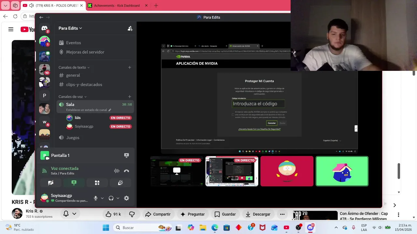Open Para Edits server dropdown menu

pyautogui.click(x=70, y=28)
